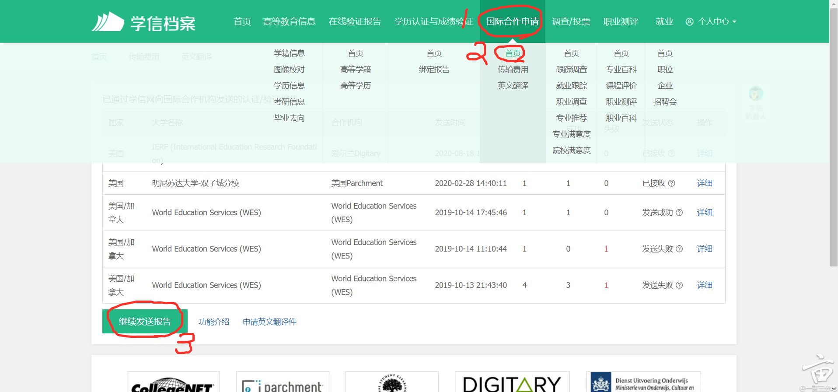
Task: Select 绑定报告 under 学历认证与成绩验证
Action: coord(434,70)
